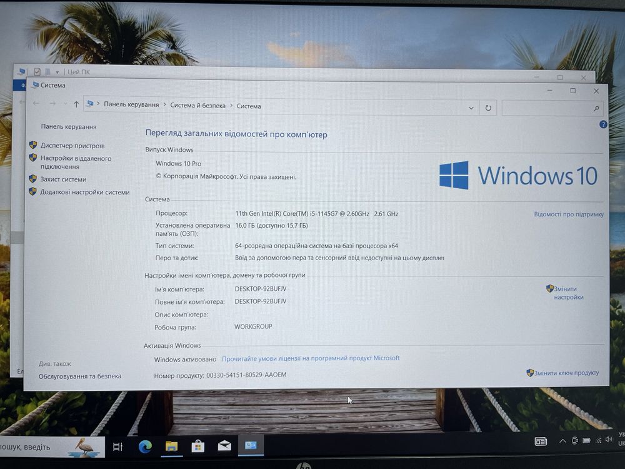The image size is (625, 469).
Task: Click shield icon beside Захист системи
Action: tap(33, 178)
